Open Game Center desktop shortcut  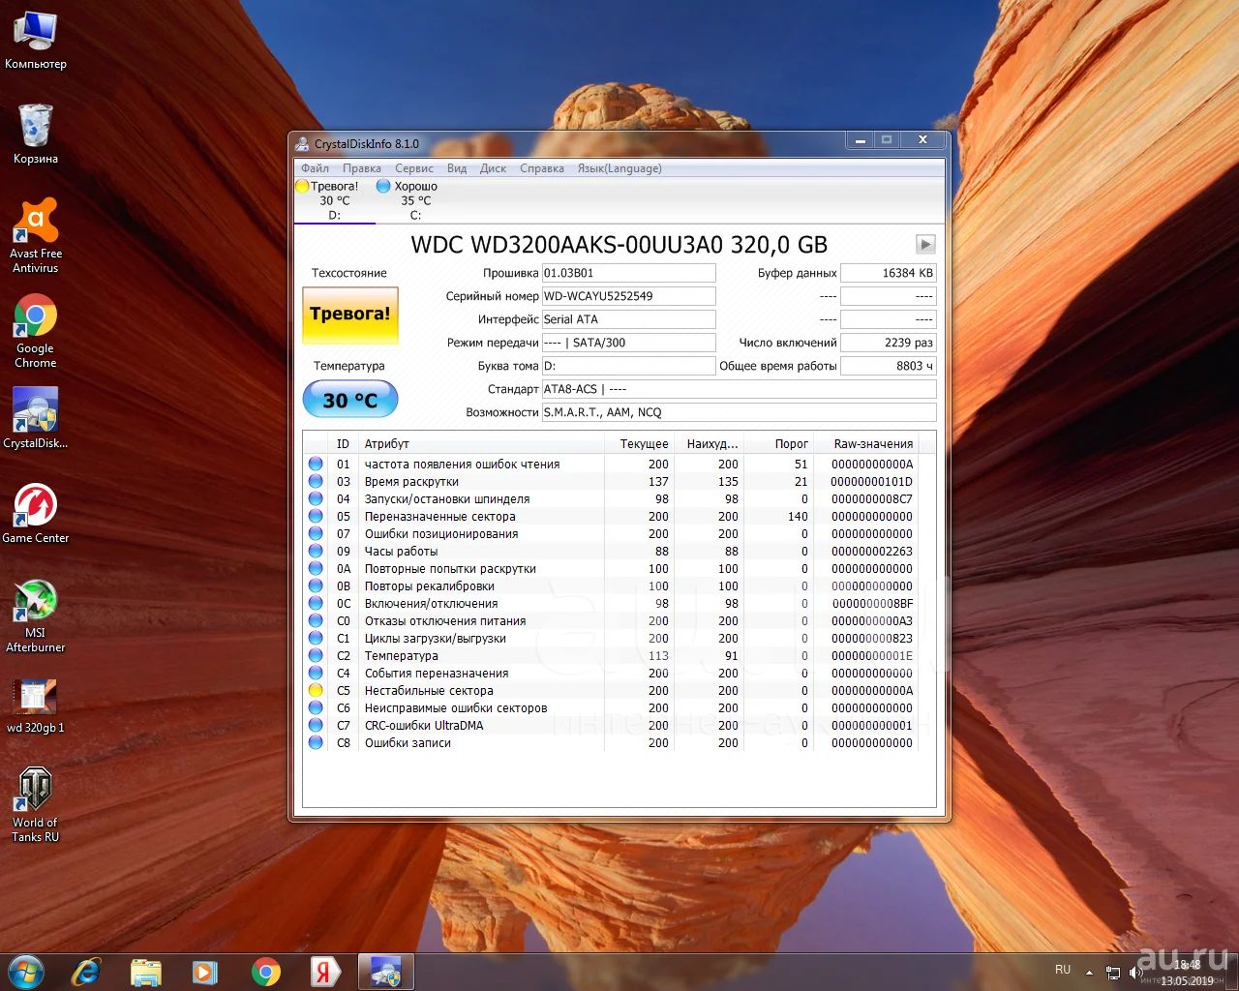click(36, 513)
